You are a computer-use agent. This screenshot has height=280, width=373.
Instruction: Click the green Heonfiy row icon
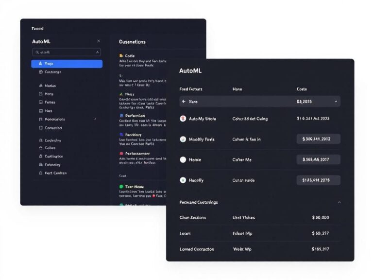[x=183, y=180]
